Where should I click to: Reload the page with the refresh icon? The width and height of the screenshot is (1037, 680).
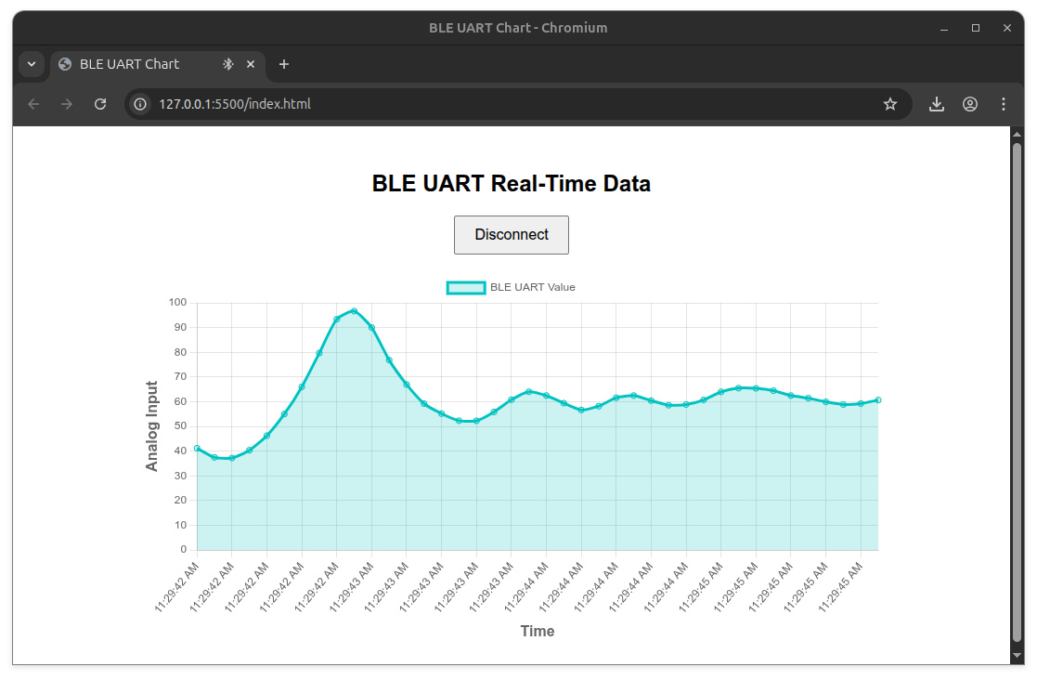(100, 104)
